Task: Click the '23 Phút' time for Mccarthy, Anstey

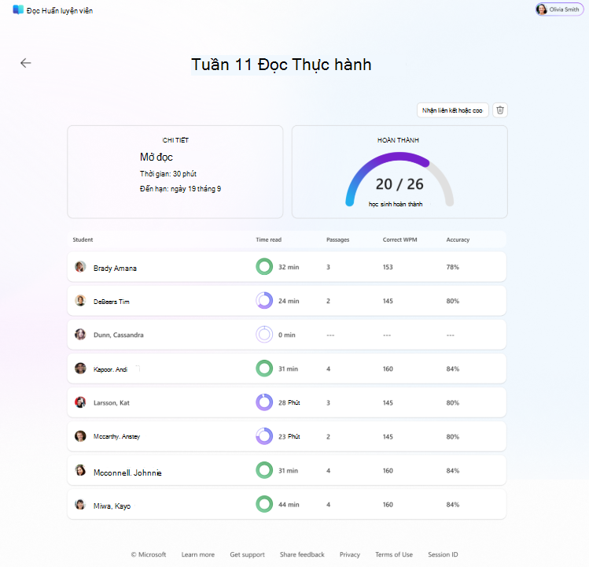Action: 289,436
